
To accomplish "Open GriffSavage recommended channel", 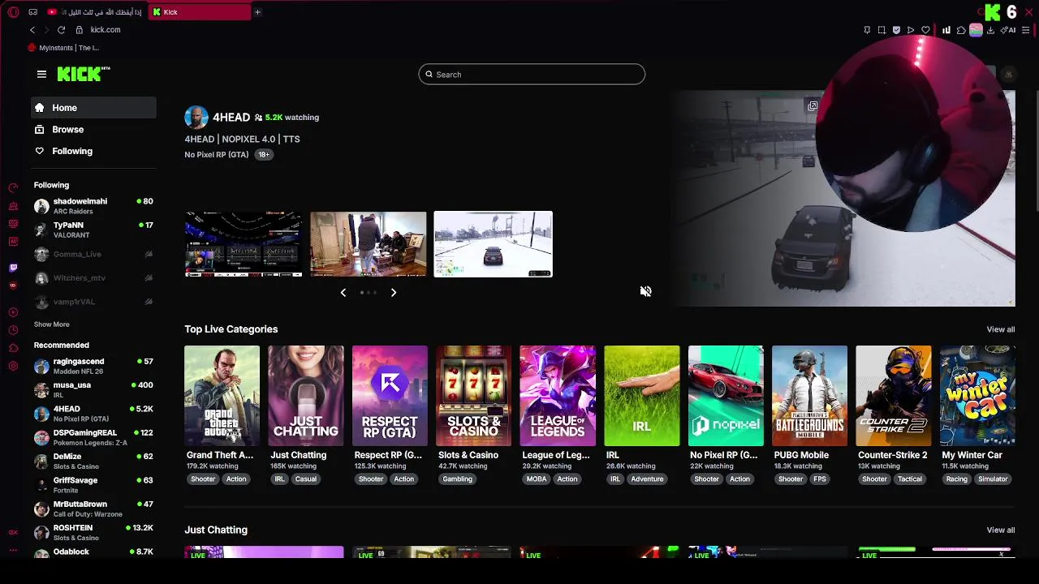I will 94,485.
